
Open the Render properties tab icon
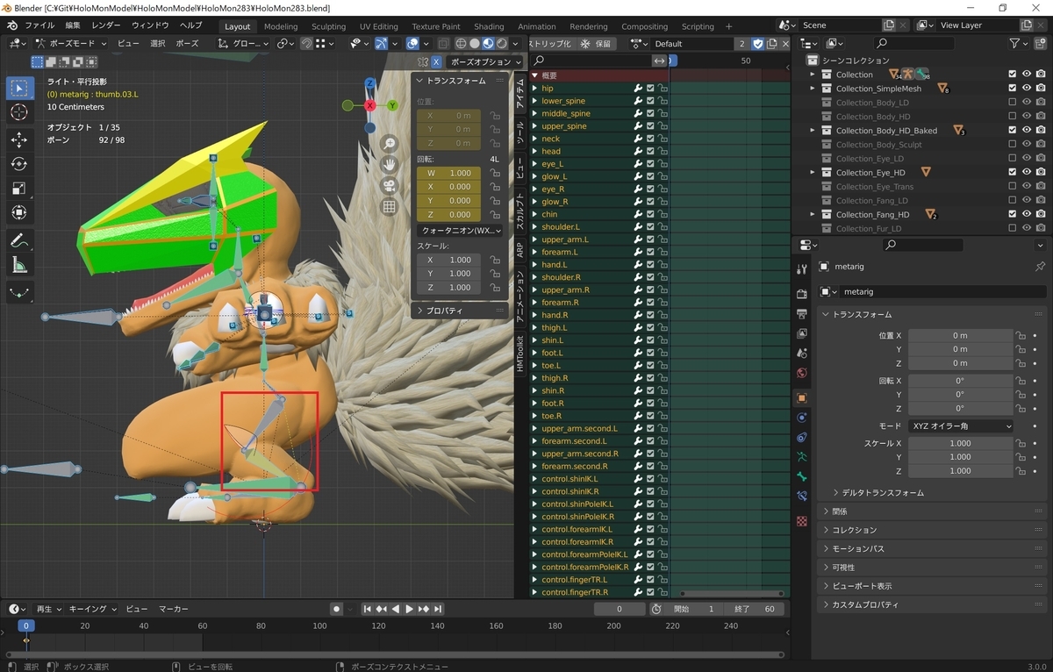click(x=802, y=293)
